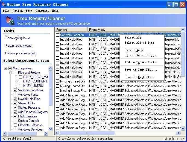Click the results horizontal scrollbar thumb

[x=87, y=133]
